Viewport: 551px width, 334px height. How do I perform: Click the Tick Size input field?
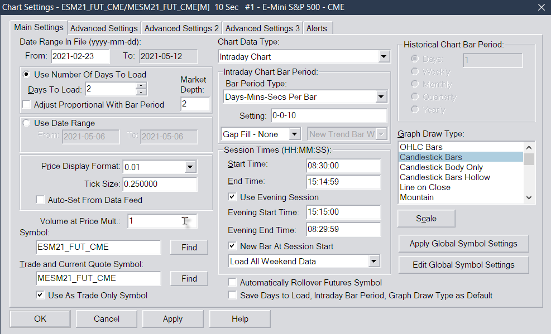(x=160, y=184)
